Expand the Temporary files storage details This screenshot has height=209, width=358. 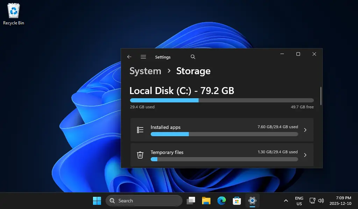[x=305, y=155]
